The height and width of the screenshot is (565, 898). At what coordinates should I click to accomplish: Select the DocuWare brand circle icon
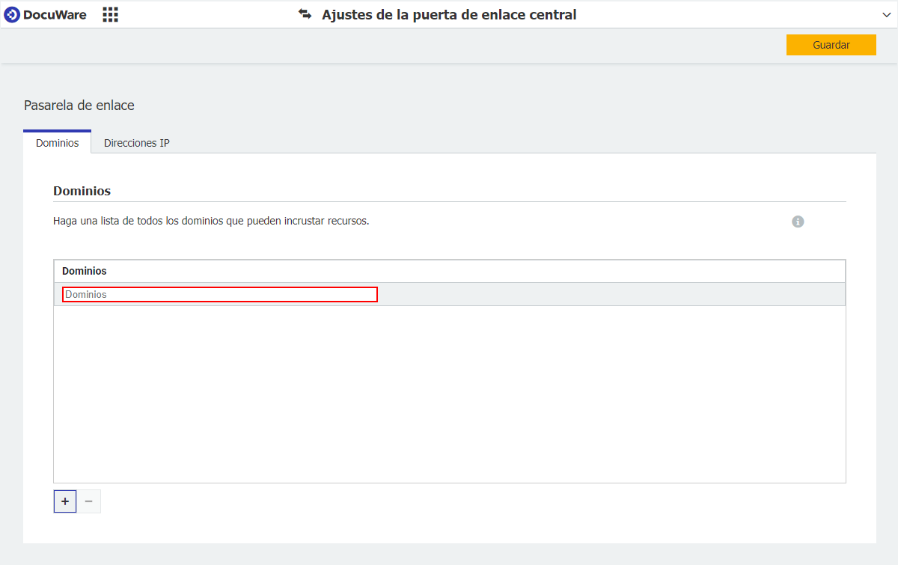[x=12, y=13]
